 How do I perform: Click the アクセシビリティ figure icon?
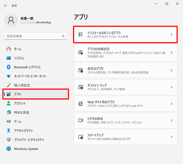pos(8,130)
